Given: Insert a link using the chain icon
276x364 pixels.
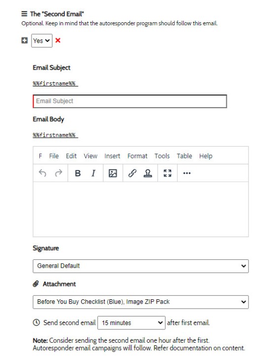Looking at the screenshot, I should pyautogui.click(x=132, y=173).
